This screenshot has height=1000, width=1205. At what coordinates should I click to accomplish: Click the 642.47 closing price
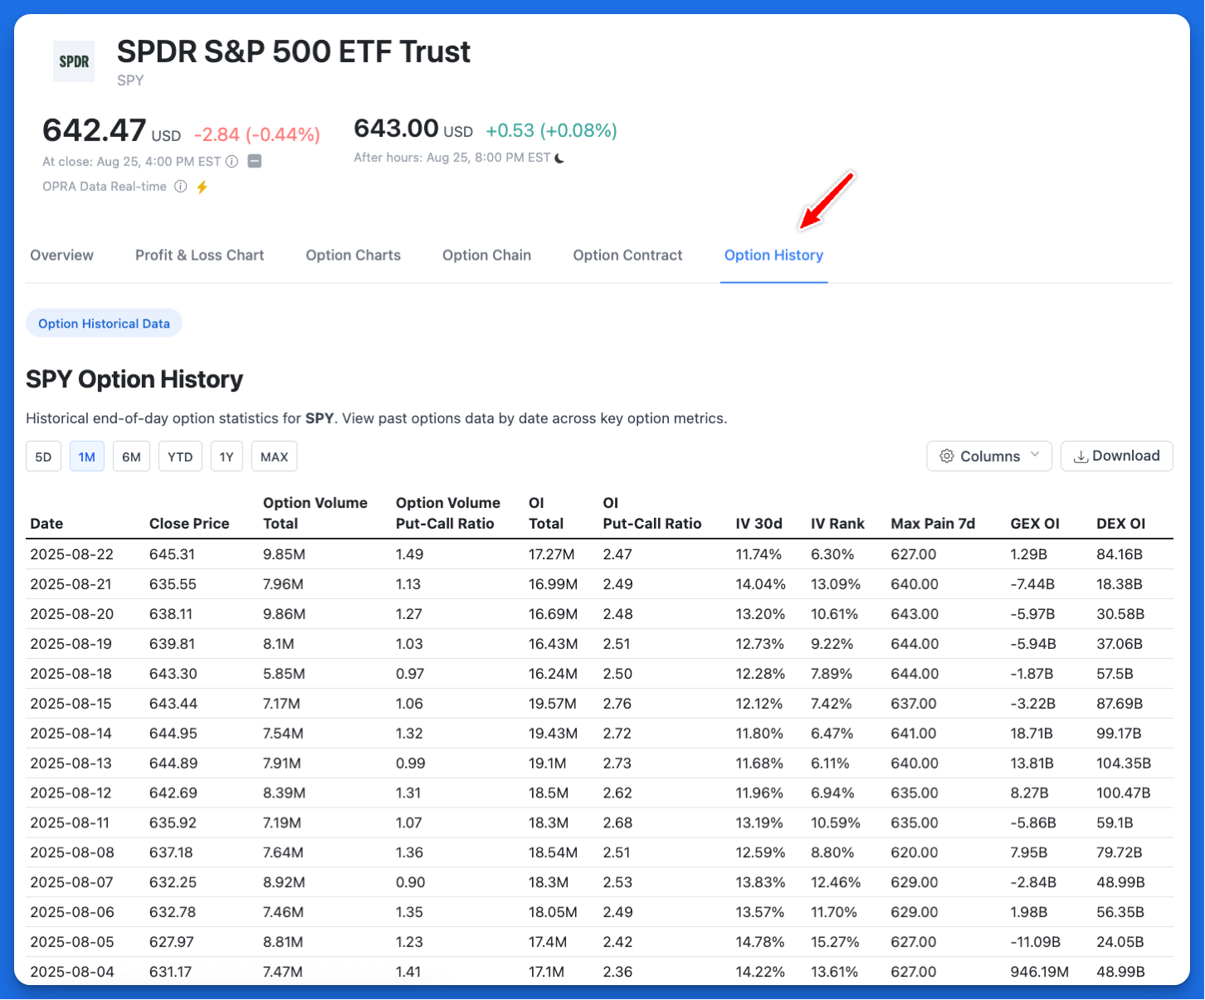(95, 131)
